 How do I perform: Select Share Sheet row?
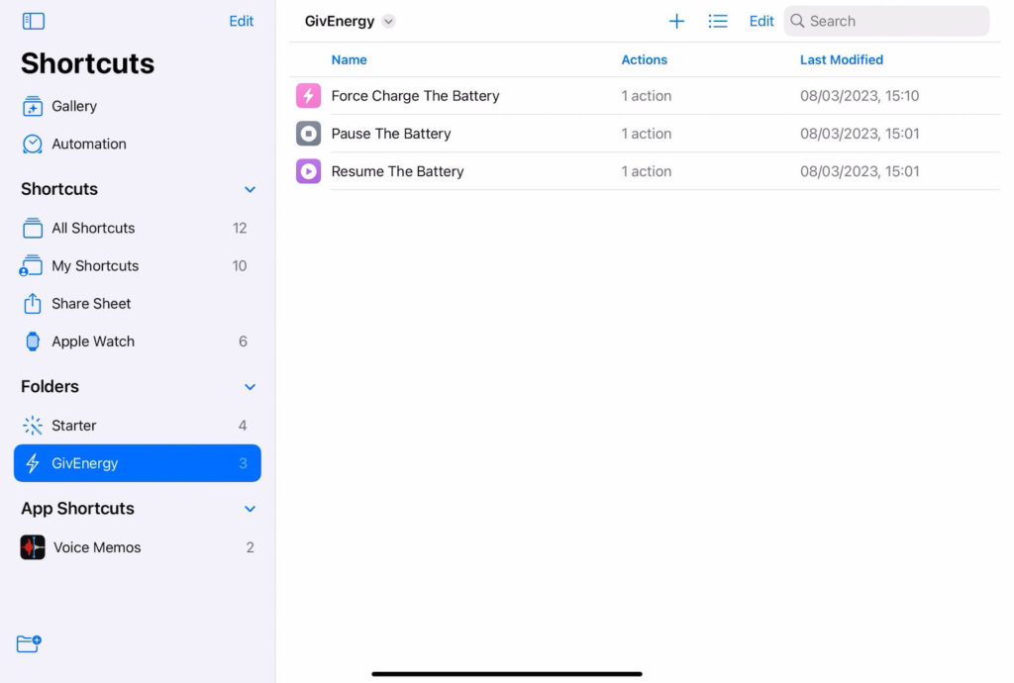click(x=137, y=303)
